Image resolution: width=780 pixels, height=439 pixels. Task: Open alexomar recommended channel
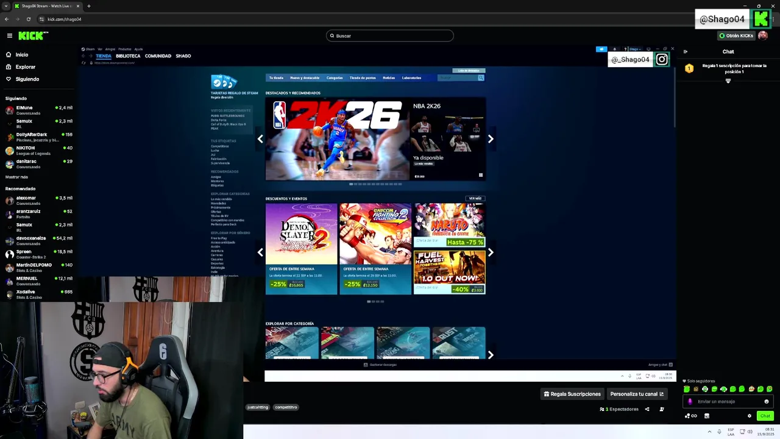point(39,201)
